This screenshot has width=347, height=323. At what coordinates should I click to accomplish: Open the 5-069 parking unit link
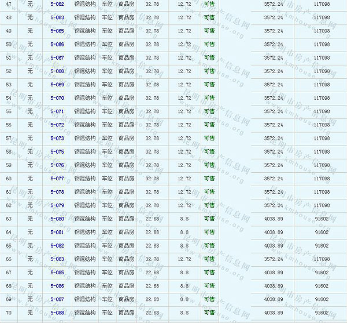(57, 85)
